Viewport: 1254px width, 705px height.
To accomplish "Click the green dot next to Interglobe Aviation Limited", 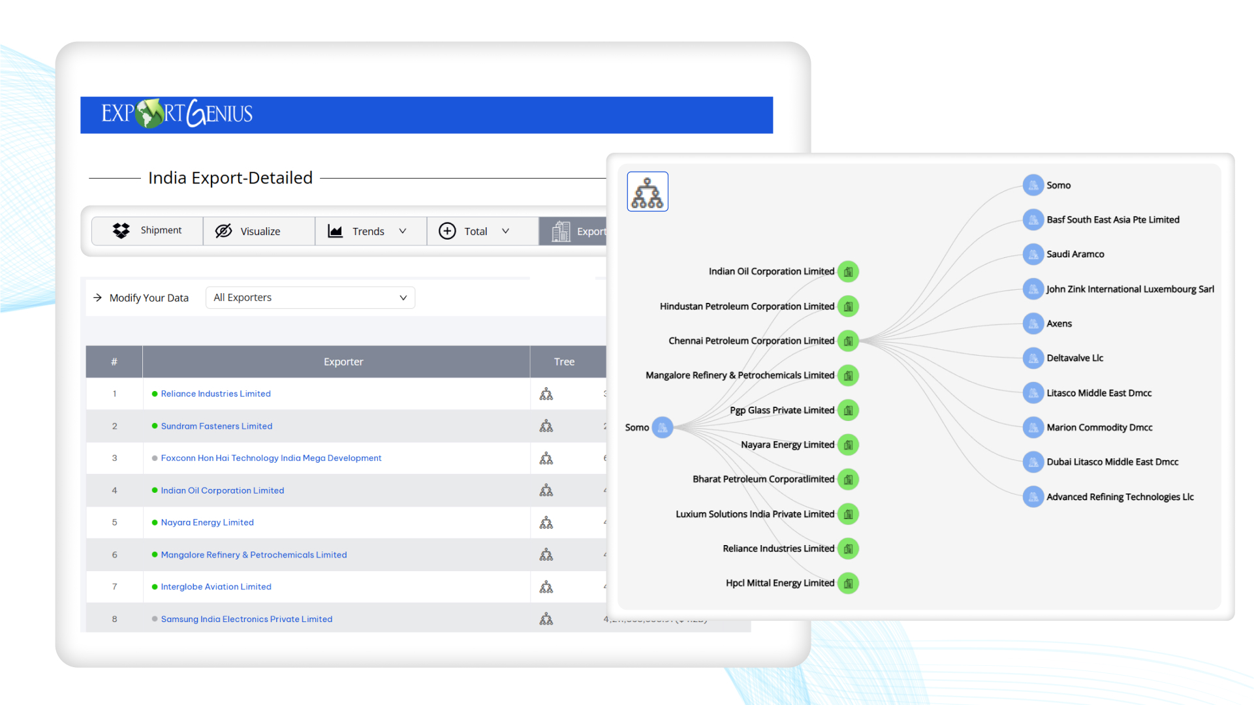I will pos(155,586).
